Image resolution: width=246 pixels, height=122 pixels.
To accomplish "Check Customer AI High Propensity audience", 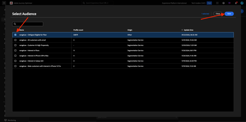I will coord(15,45).
